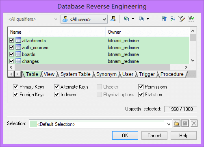Image resolution: width=204 pixels, height=147 pixels.
Task: Click the table icon beside auth_sources
Action: (x=18, y=47)
